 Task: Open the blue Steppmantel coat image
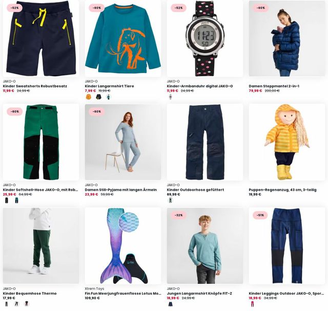tap(287, 38)
